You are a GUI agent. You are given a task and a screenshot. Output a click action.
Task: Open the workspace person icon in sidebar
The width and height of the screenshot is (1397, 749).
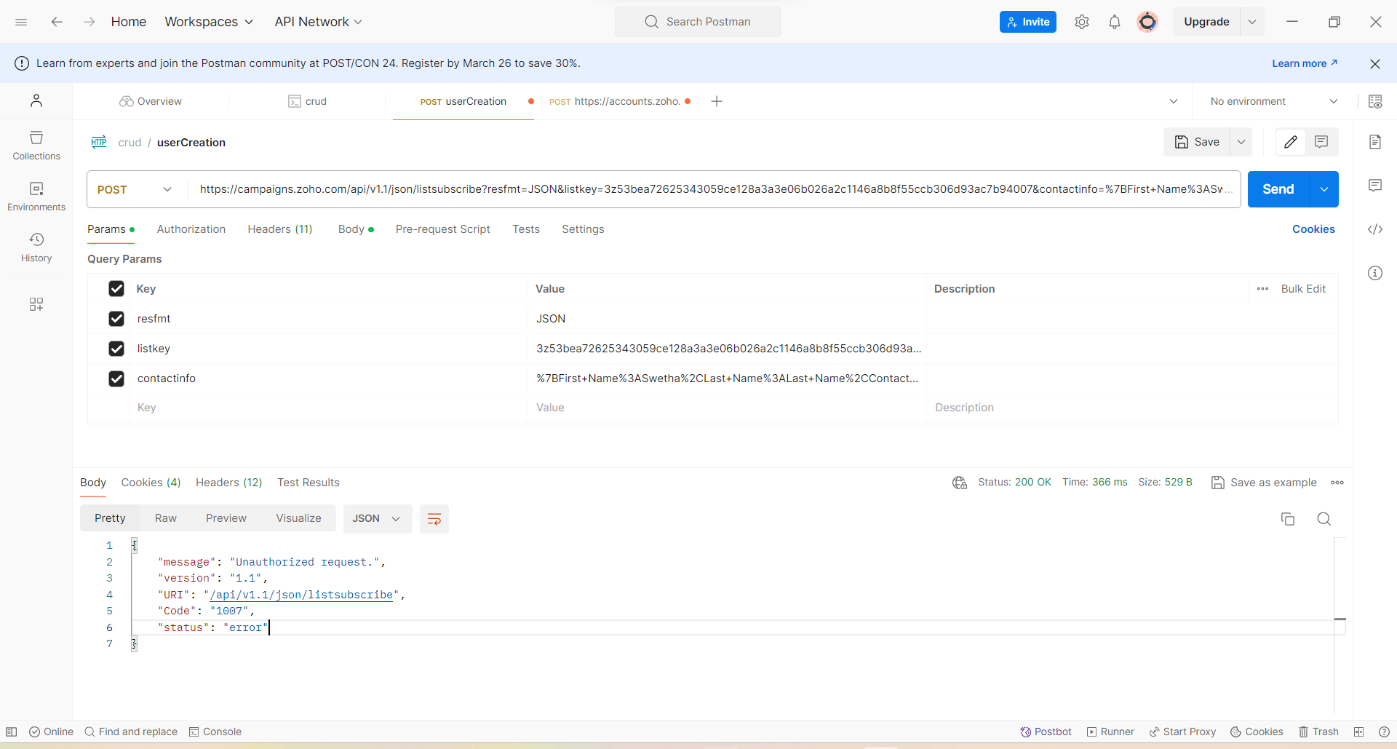(x=36, y=100)
